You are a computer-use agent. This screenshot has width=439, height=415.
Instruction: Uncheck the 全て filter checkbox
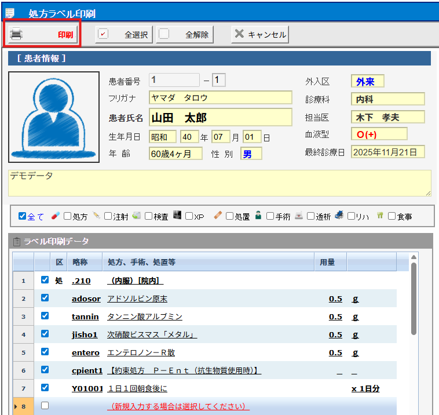click(23, 216)
